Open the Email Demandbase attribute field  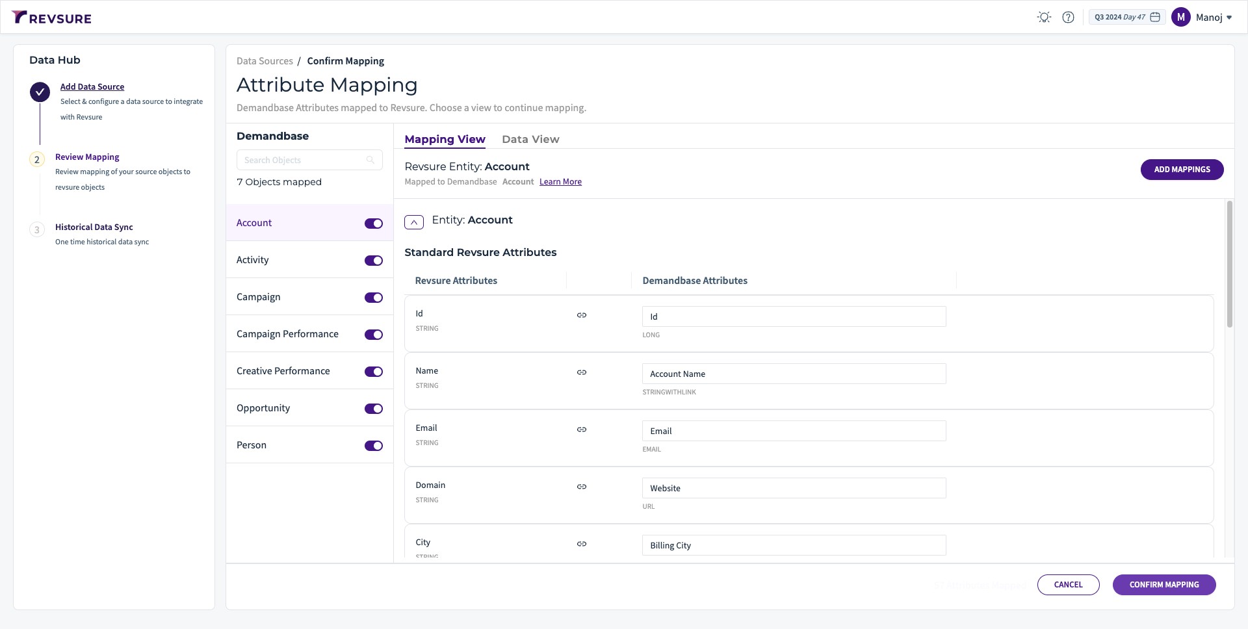tap(794, 431)
